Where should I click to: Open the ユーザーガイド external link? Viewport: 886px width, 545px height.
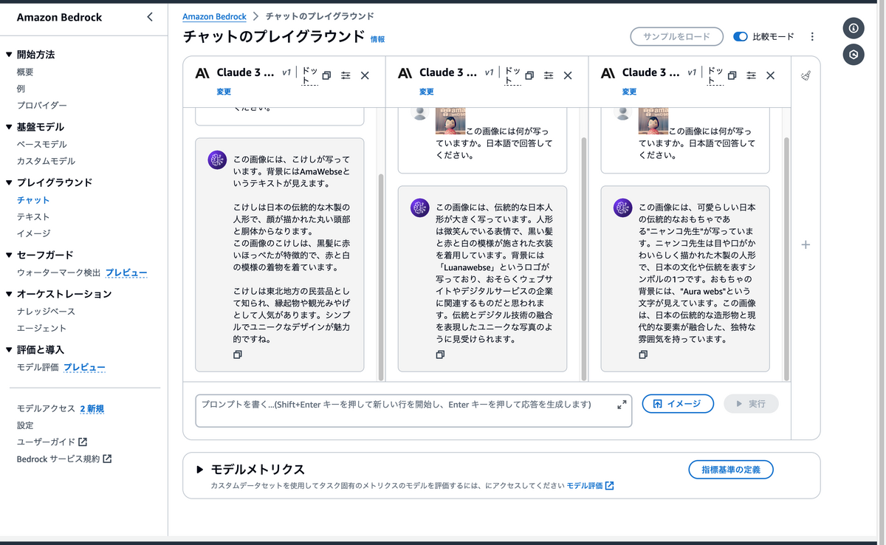(x=52, y=442)
